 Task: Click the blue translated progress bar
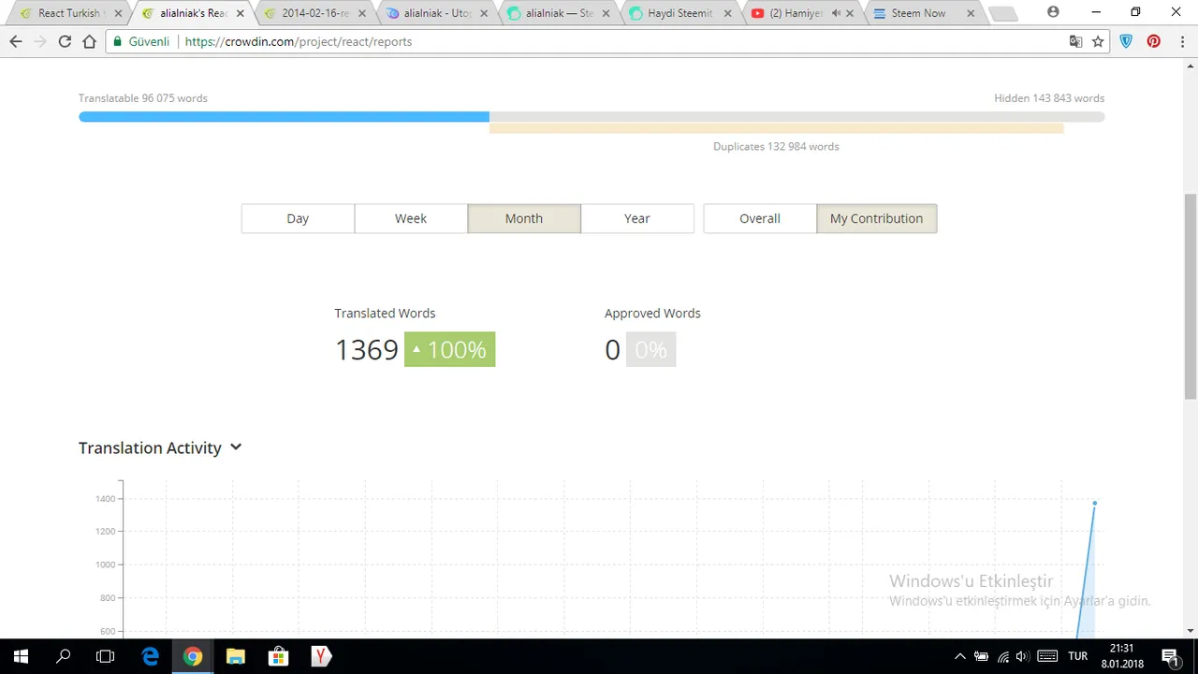pyautogui.click(x=284, y=117)
